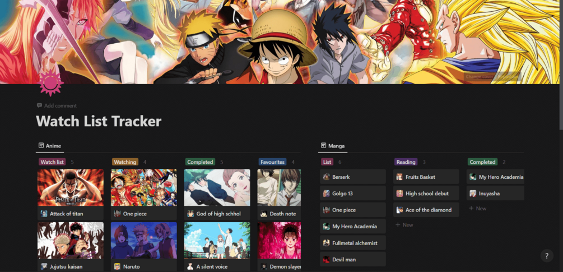This screenshot has width=563, height=272.
Task: Click the Naruto page icon
Action: point(118,266)
